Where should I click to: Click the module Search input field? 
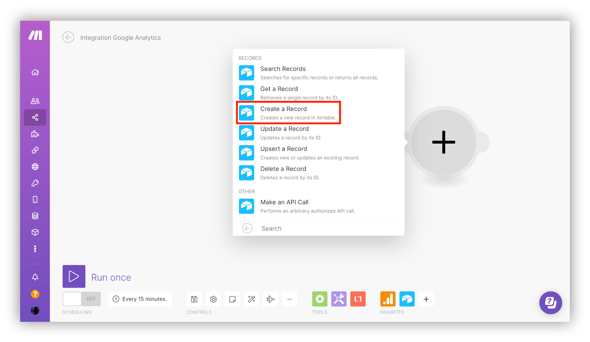(x=330, y=228)
